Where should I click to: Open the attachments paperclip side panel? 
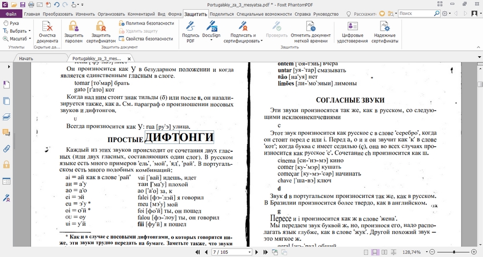tap(7, 148)
